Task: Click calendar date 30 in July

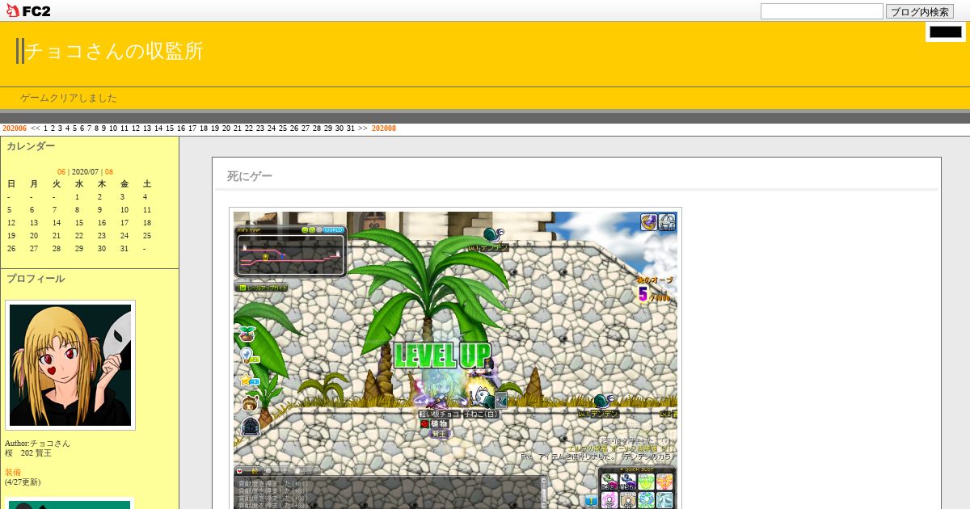Action: click(102, 248)
